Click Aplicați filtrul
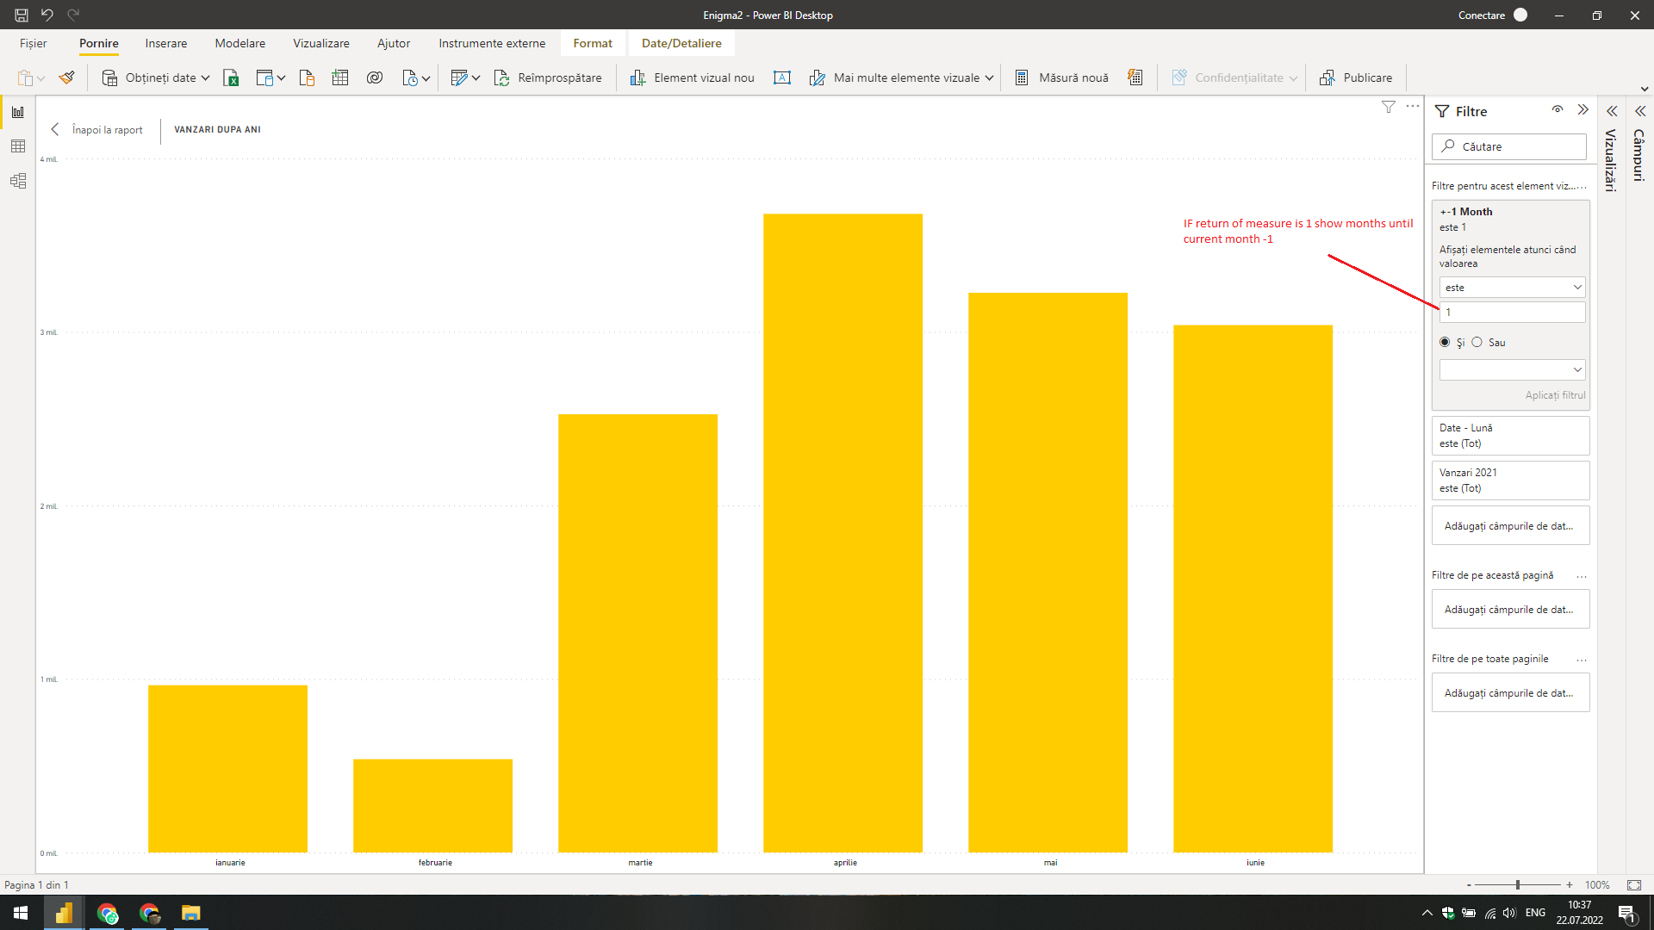The image size is (1654, 930). 1555,395
